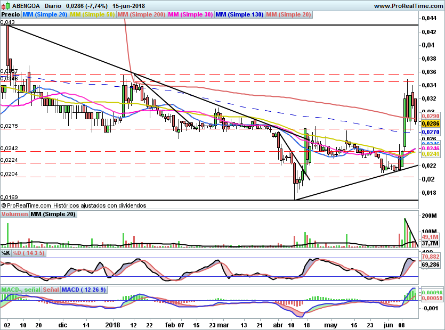Click the Diario timeframe text
This screenshot has width=445, height=330.
coord(53,6)
